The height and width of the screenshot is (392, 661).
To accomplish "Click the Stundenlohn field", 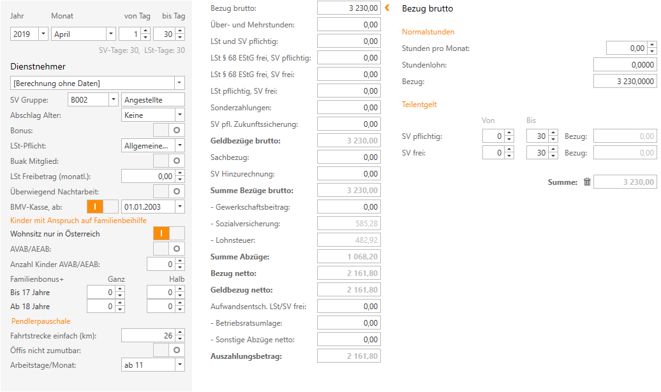I will 625,65.
